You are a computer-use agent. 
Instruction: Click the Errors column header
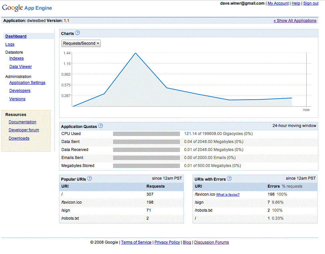[x=274, y=186]
